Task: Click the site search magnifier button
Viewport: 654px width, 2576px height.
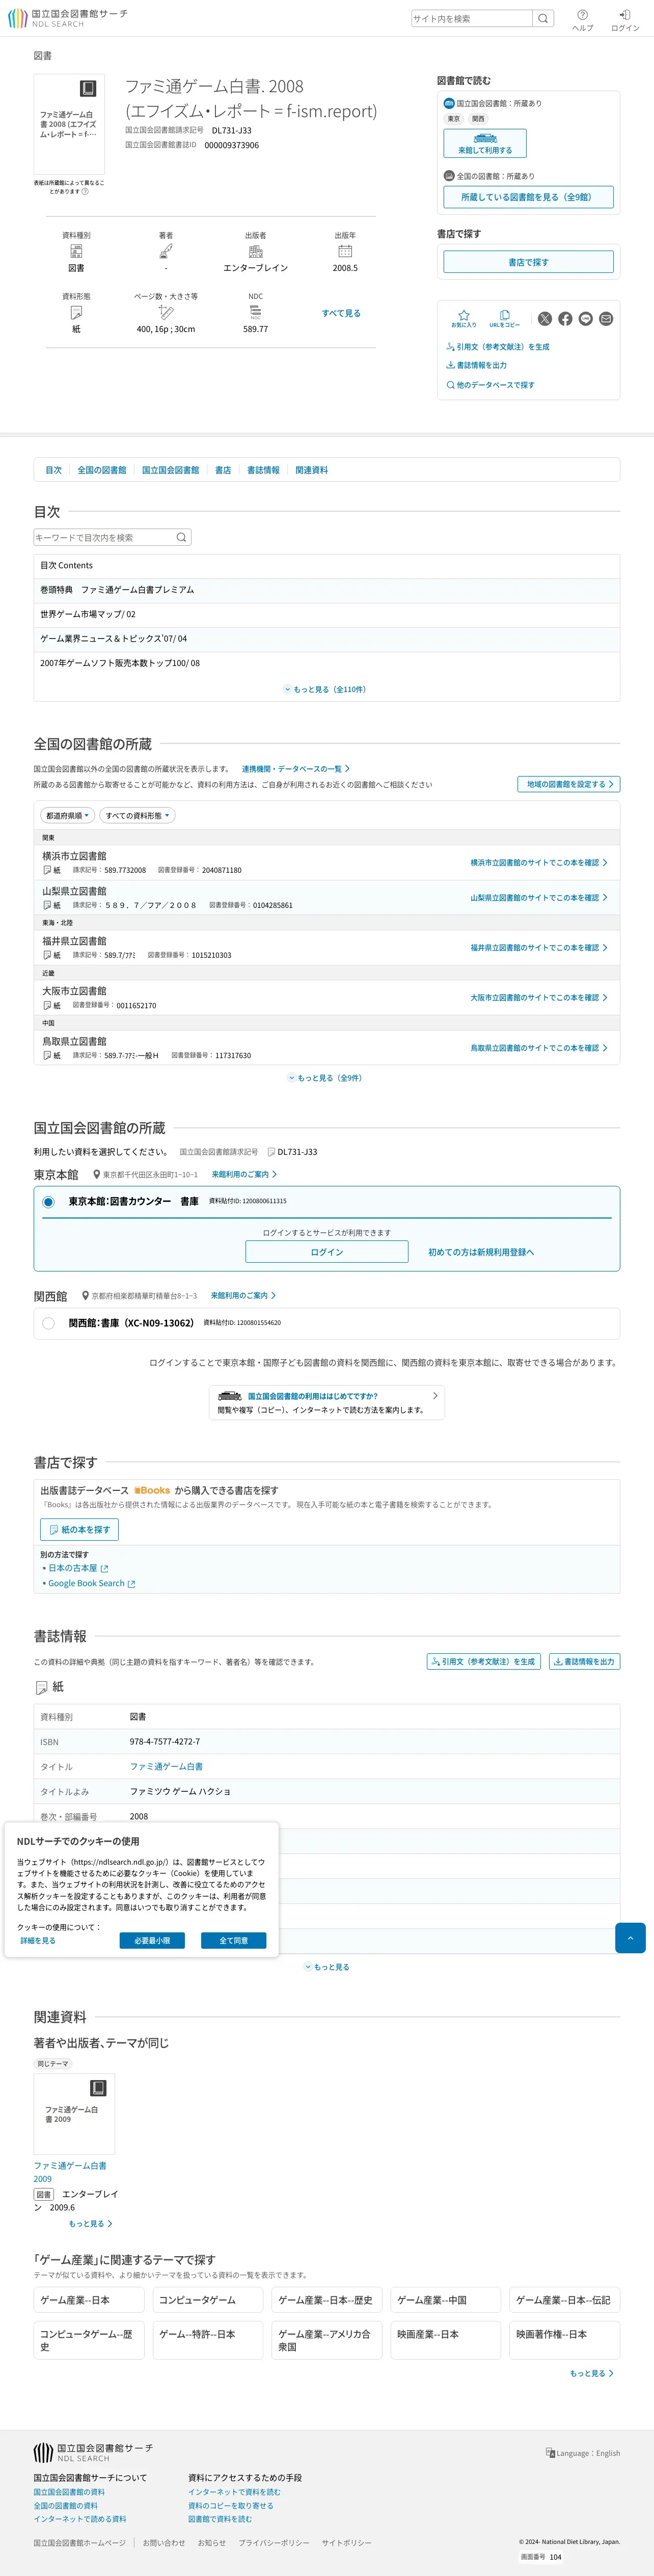Action: pos(542,18)
